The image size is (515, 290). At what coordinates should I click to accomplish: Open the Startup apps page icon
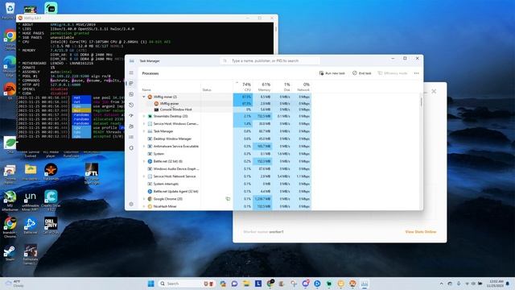coord(131,116)
